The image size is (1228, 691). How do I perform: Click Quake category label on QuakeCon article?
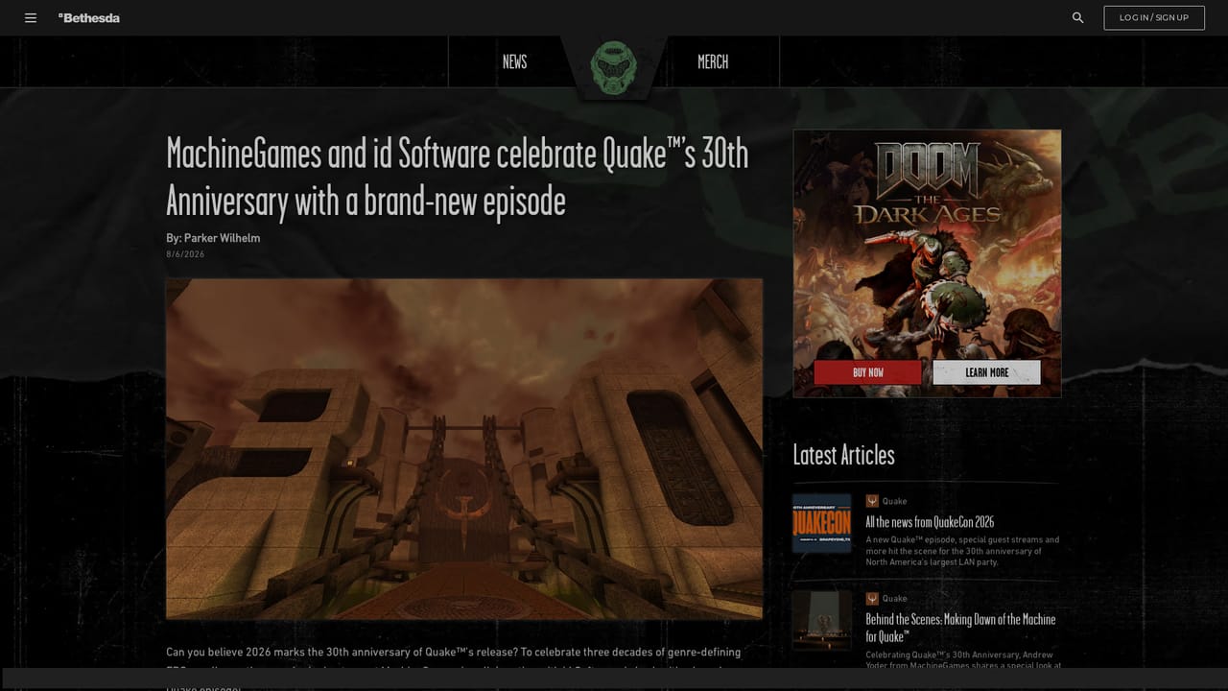click(894, 501)
